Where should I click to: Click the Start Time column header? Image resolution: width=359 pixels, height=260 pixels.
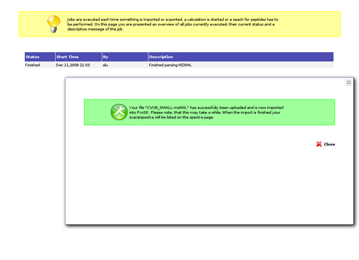(x=78, y=57)
